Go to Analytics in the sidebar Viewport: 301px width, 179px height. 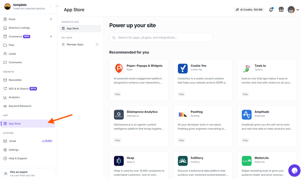[x=14, y=97]
